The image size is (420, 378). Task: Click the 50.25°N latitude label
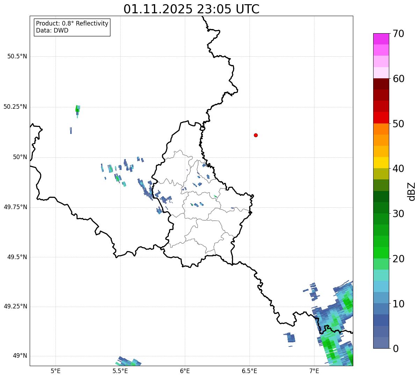[15, 107]
